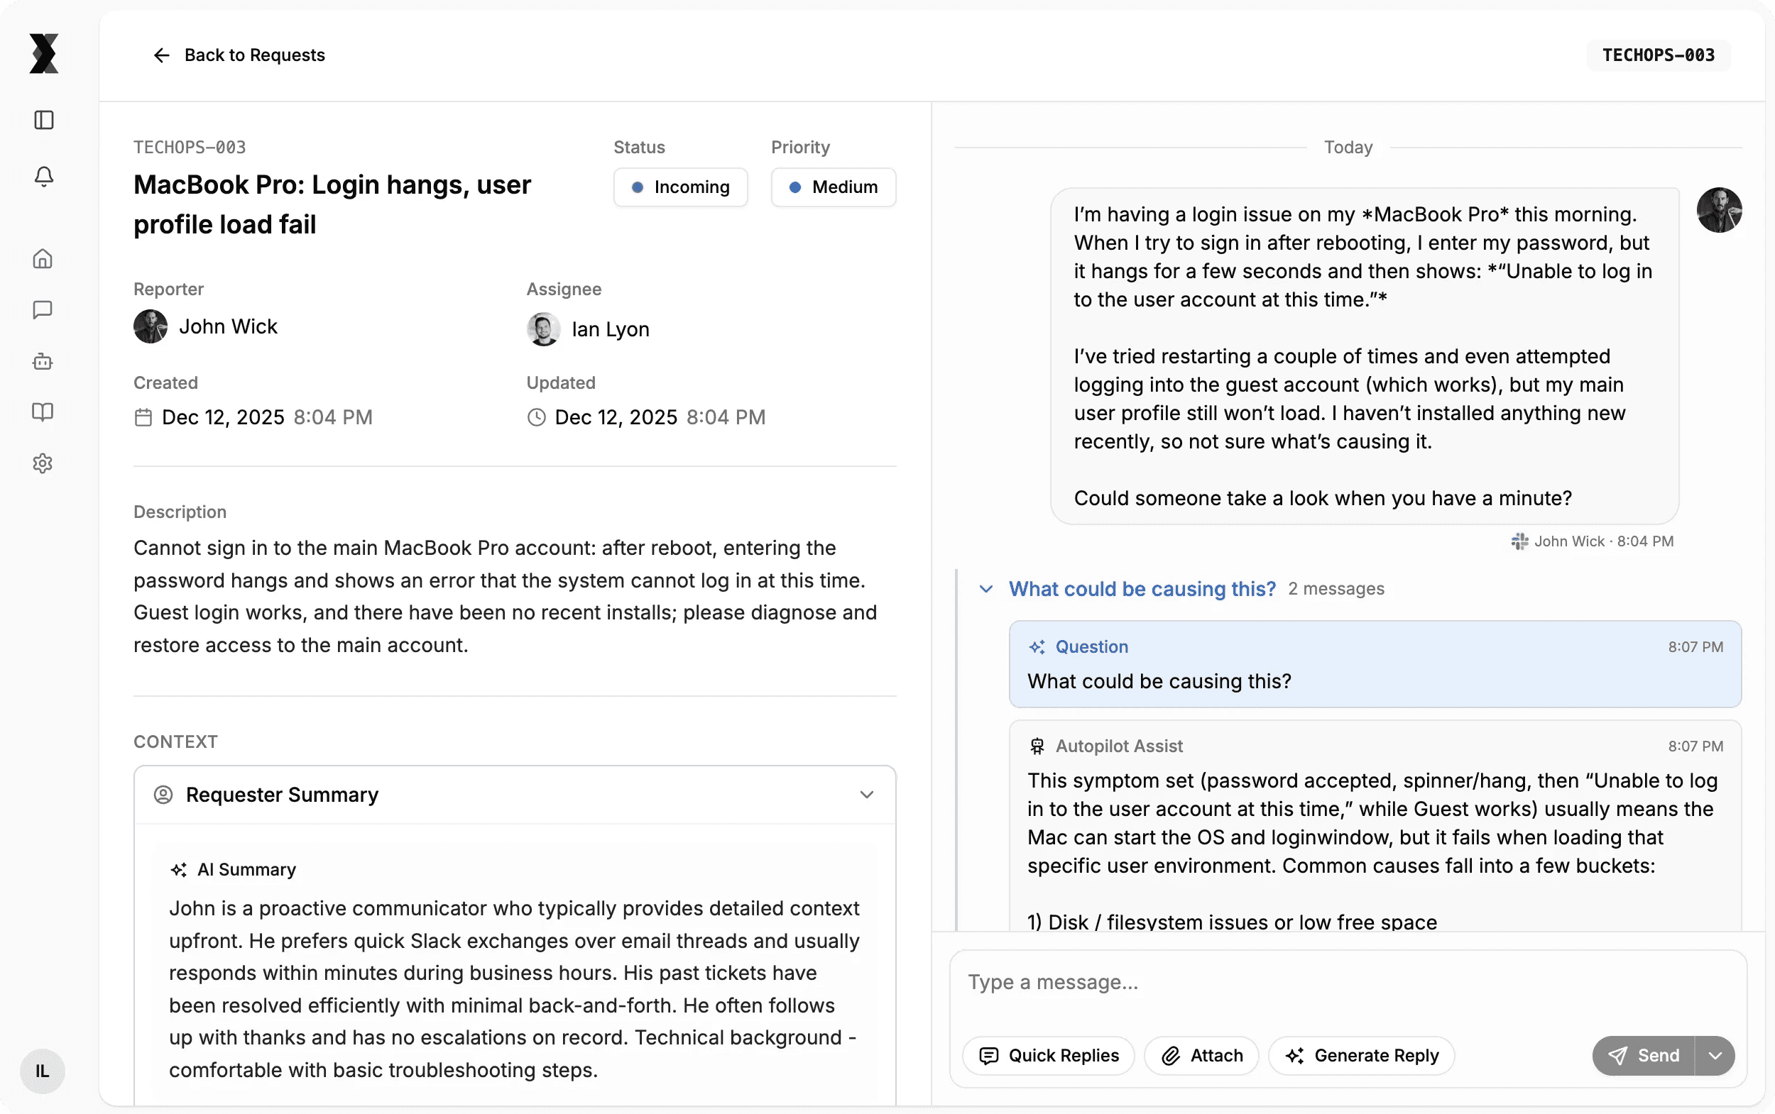Click the Attach button

pos(1201,1055)
